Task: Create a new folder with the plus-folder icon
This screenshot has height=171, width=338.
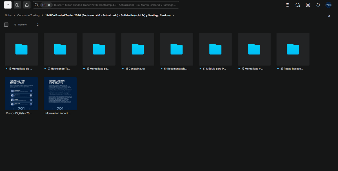Action: click(x=17, y=5)
